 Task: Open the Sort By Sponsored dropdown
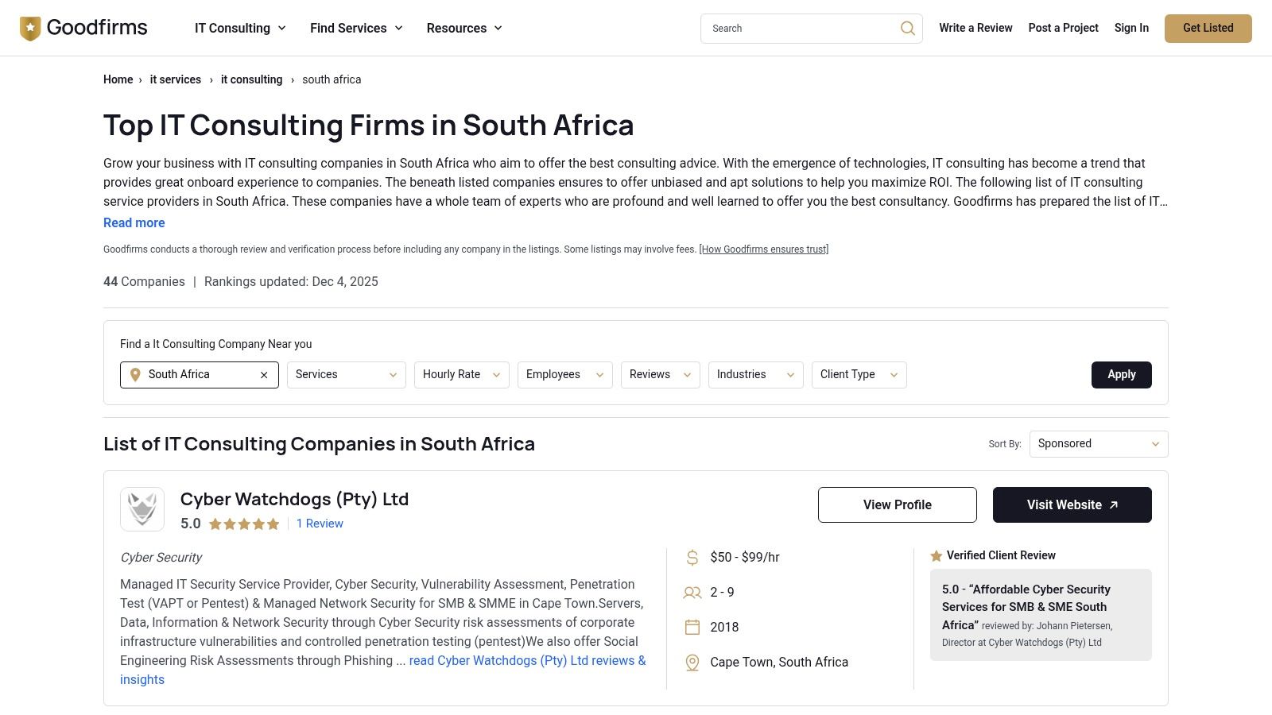[1098, 444]
